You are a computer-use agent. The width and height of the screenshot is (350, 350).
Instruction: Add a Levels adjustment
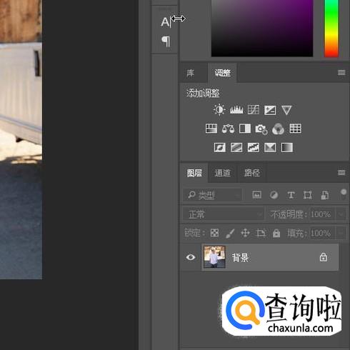(236, 110)
